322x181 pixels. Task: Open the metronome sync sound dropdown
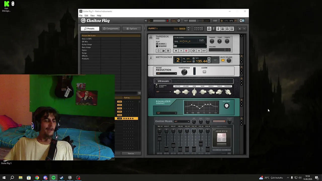[193, 61]
